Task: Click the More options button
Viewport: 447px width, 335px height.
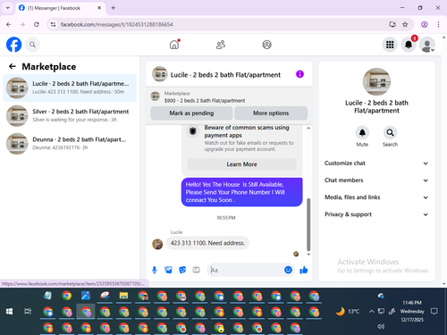Action: pyautogui.click(x=271, y=113)
